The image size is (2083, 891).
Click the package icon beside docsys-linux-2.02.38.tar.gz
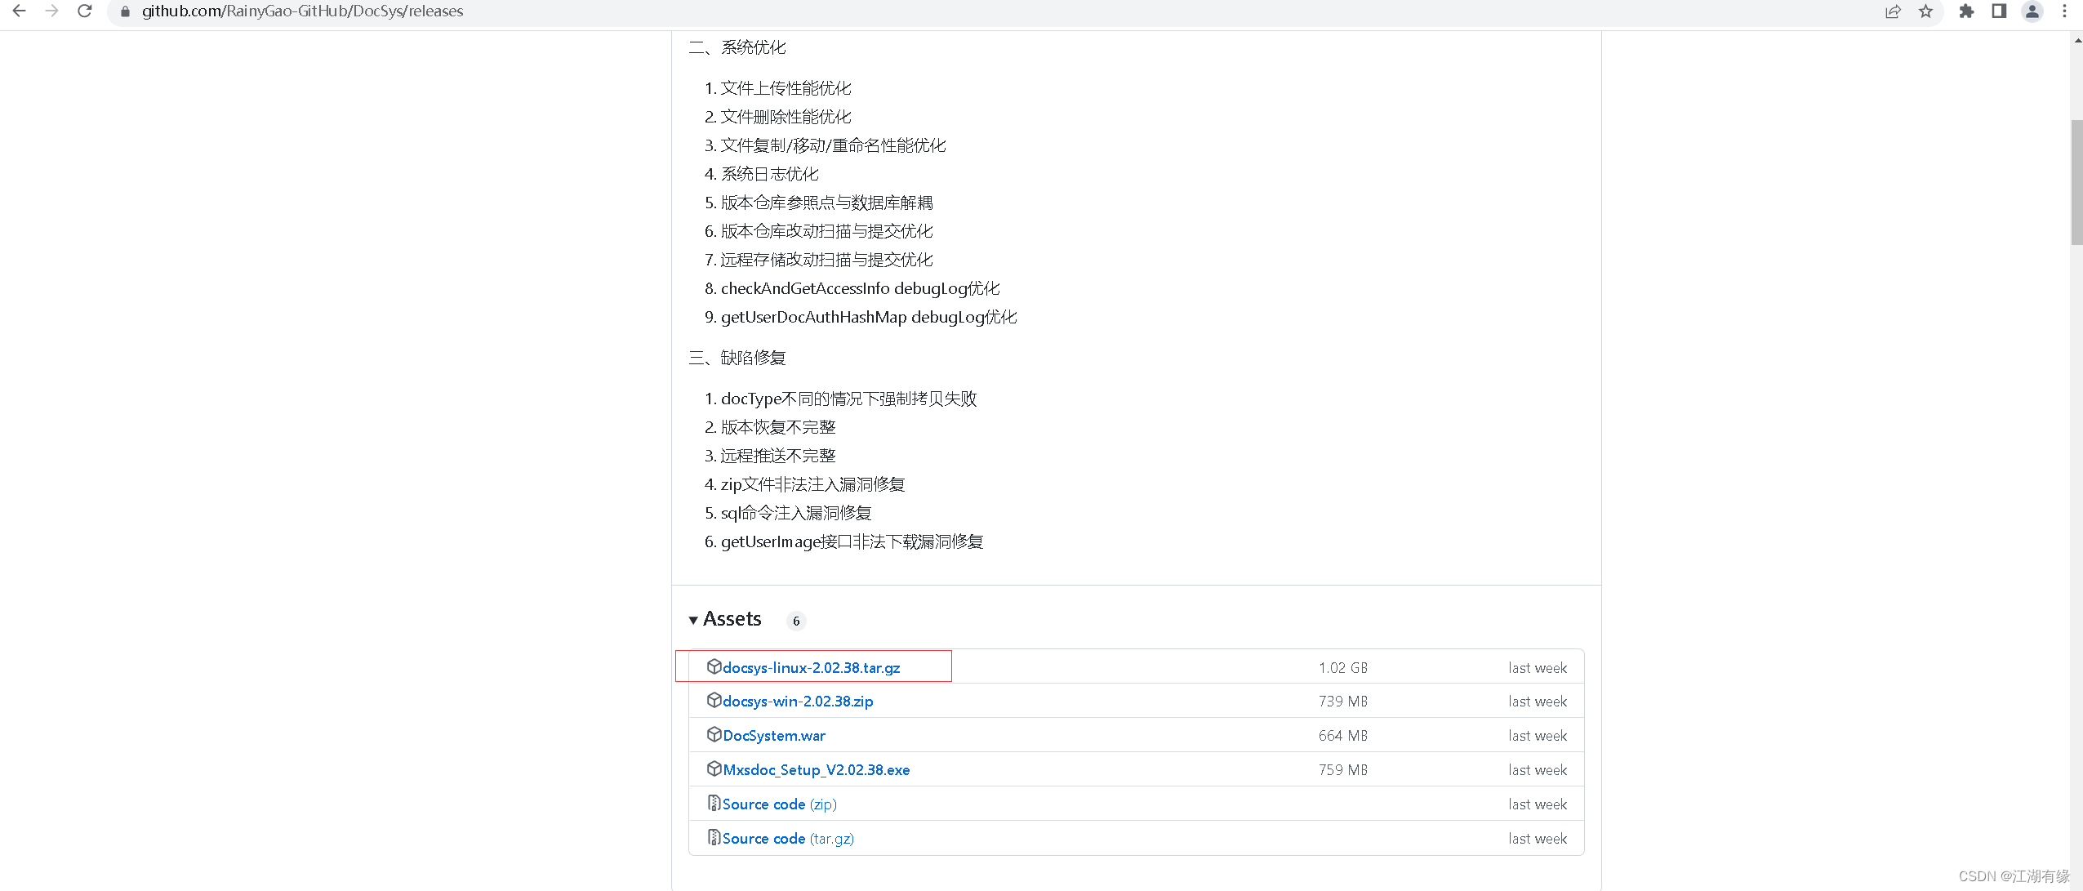715,667
